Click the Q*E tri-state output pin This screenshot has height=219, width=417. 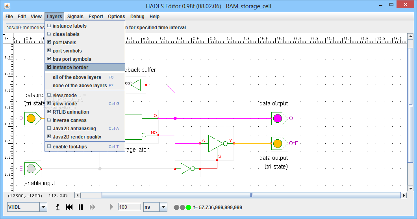279,143
